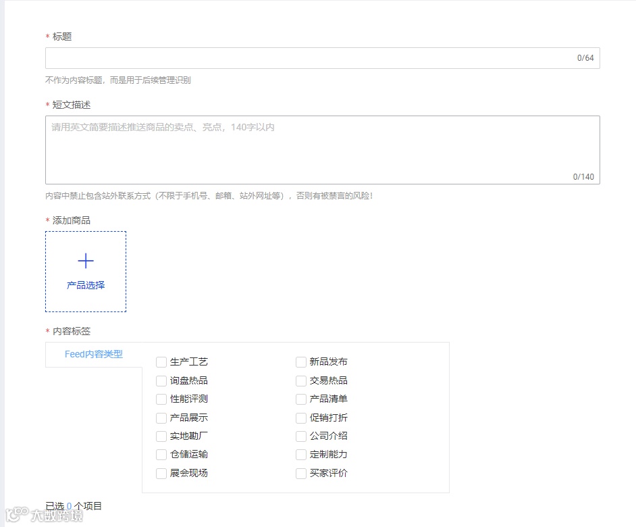Click the plus icon to add a product
Screen dimensions: 636x527
pos(86,260)
